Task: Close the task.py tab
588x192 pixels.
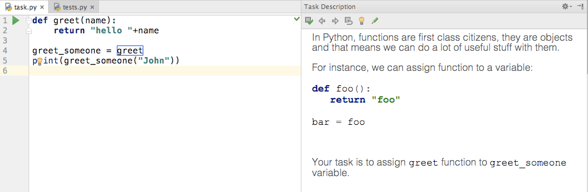Action: [42, 7]
